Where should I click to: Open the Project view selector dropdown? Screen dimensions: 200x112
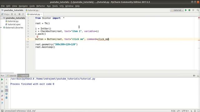[5, 14]
